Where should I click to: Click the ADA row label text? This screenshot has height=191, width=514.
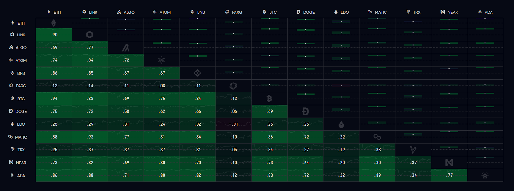pyautogui.click(x=21, y=175)
